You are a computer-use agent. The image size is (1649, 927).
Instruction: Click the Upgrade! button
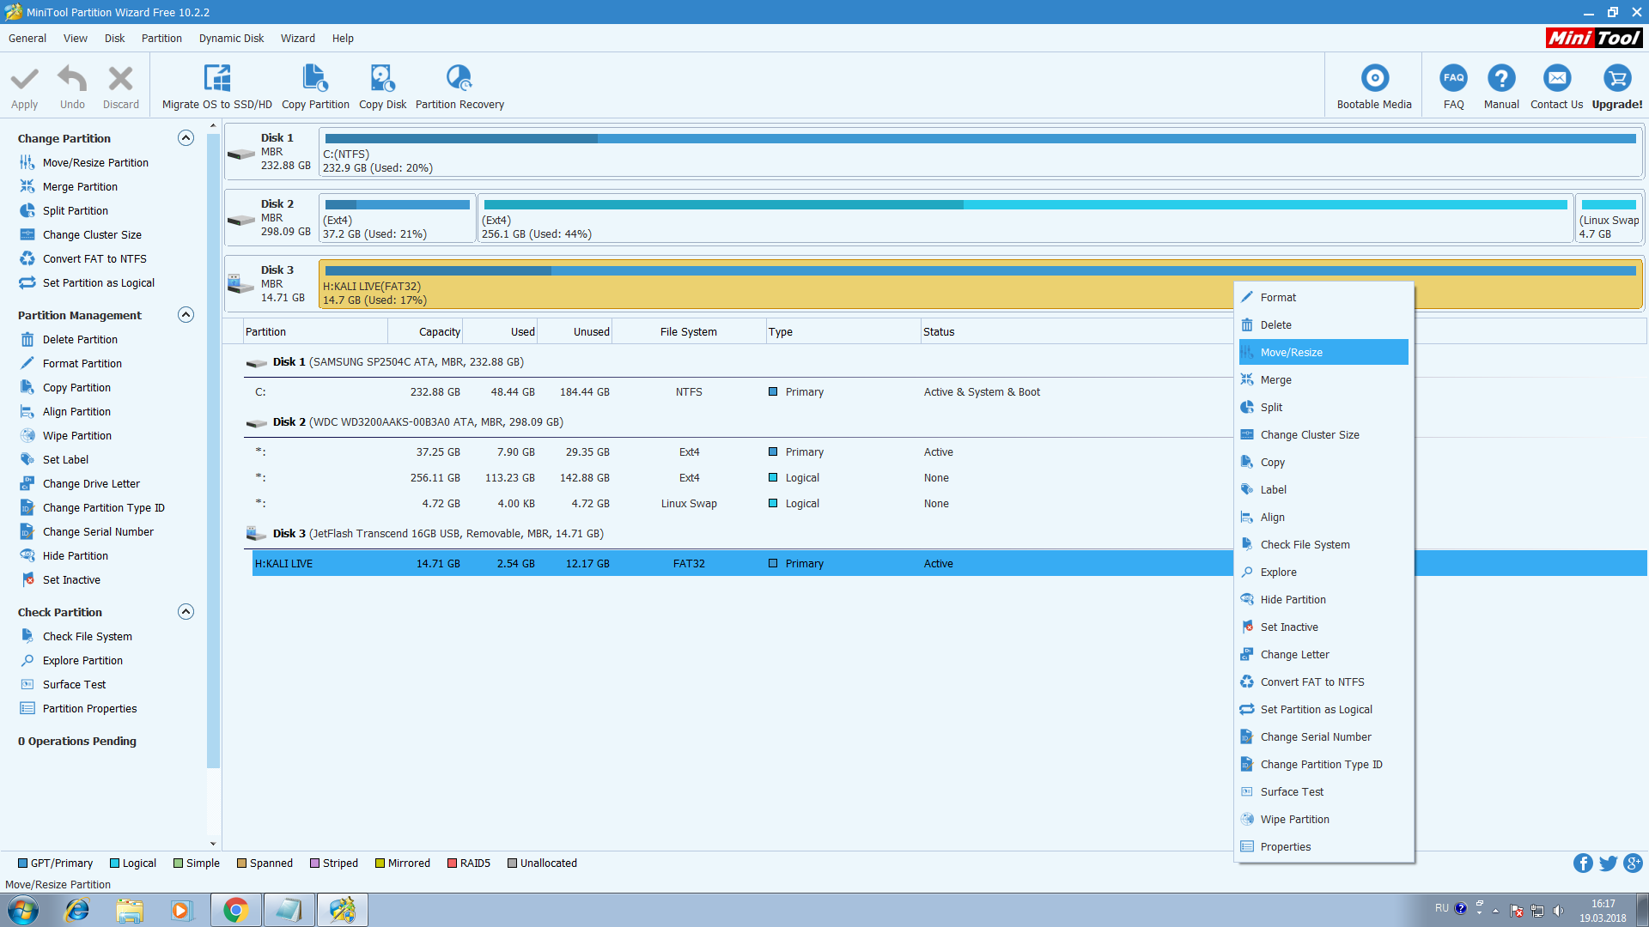[x=1616, y=86]
